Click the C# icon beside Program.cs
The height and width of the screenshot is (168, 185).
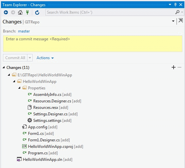coord(25,153)
